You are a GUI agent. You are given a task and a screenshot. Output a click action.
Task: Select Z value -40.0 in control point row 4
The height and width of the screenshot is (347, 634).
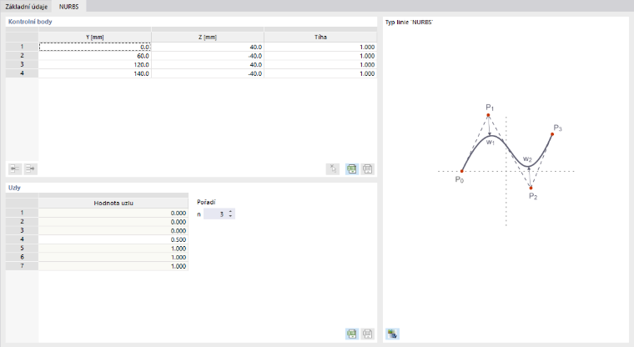(x=208, y=73)
